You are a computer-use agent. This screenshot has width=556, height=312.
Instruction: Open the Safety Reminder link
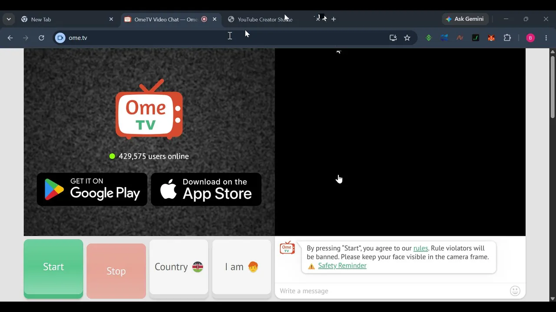pos(342,266)
